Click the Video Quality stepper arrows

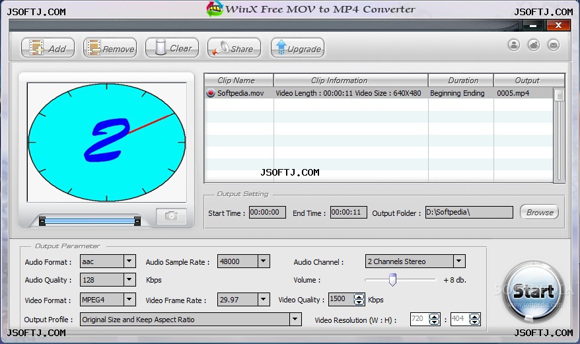coord(359,299)
